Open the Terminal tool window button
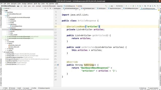 12,88
